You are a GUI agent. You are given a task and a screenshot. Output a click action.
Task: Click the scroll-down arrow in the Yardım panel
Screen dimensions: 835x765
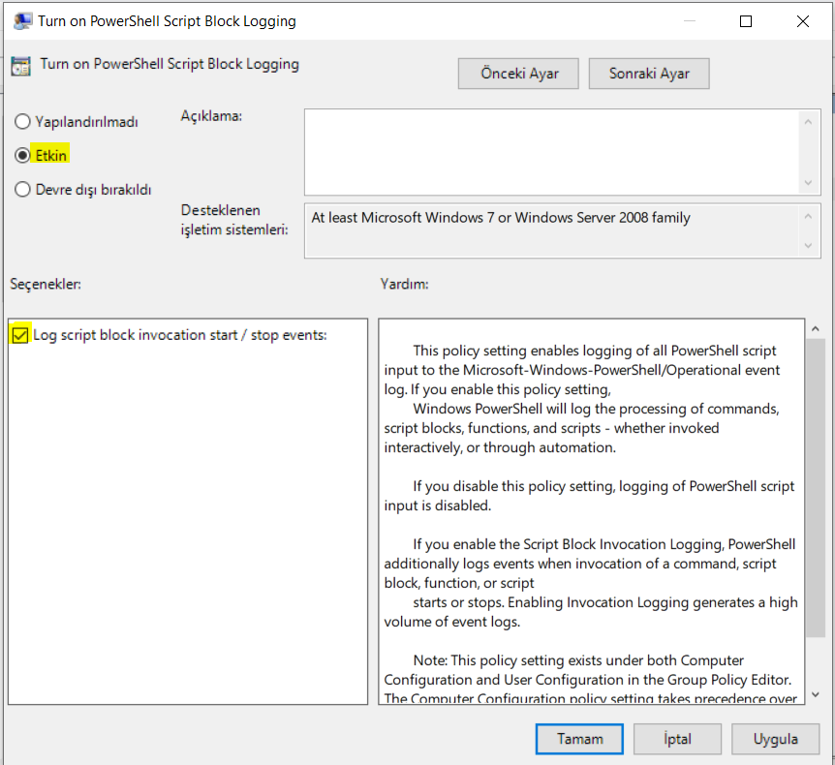coord(814,694)
